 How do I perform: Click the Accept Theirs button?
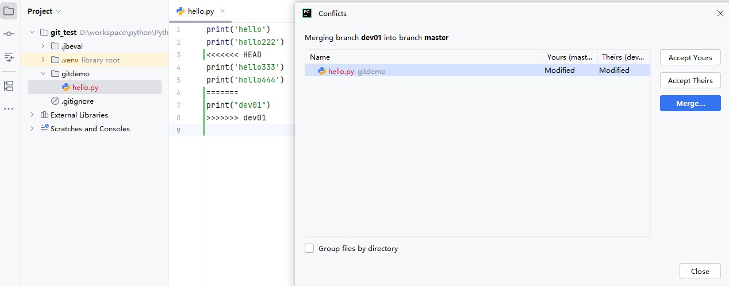point(690,80)
